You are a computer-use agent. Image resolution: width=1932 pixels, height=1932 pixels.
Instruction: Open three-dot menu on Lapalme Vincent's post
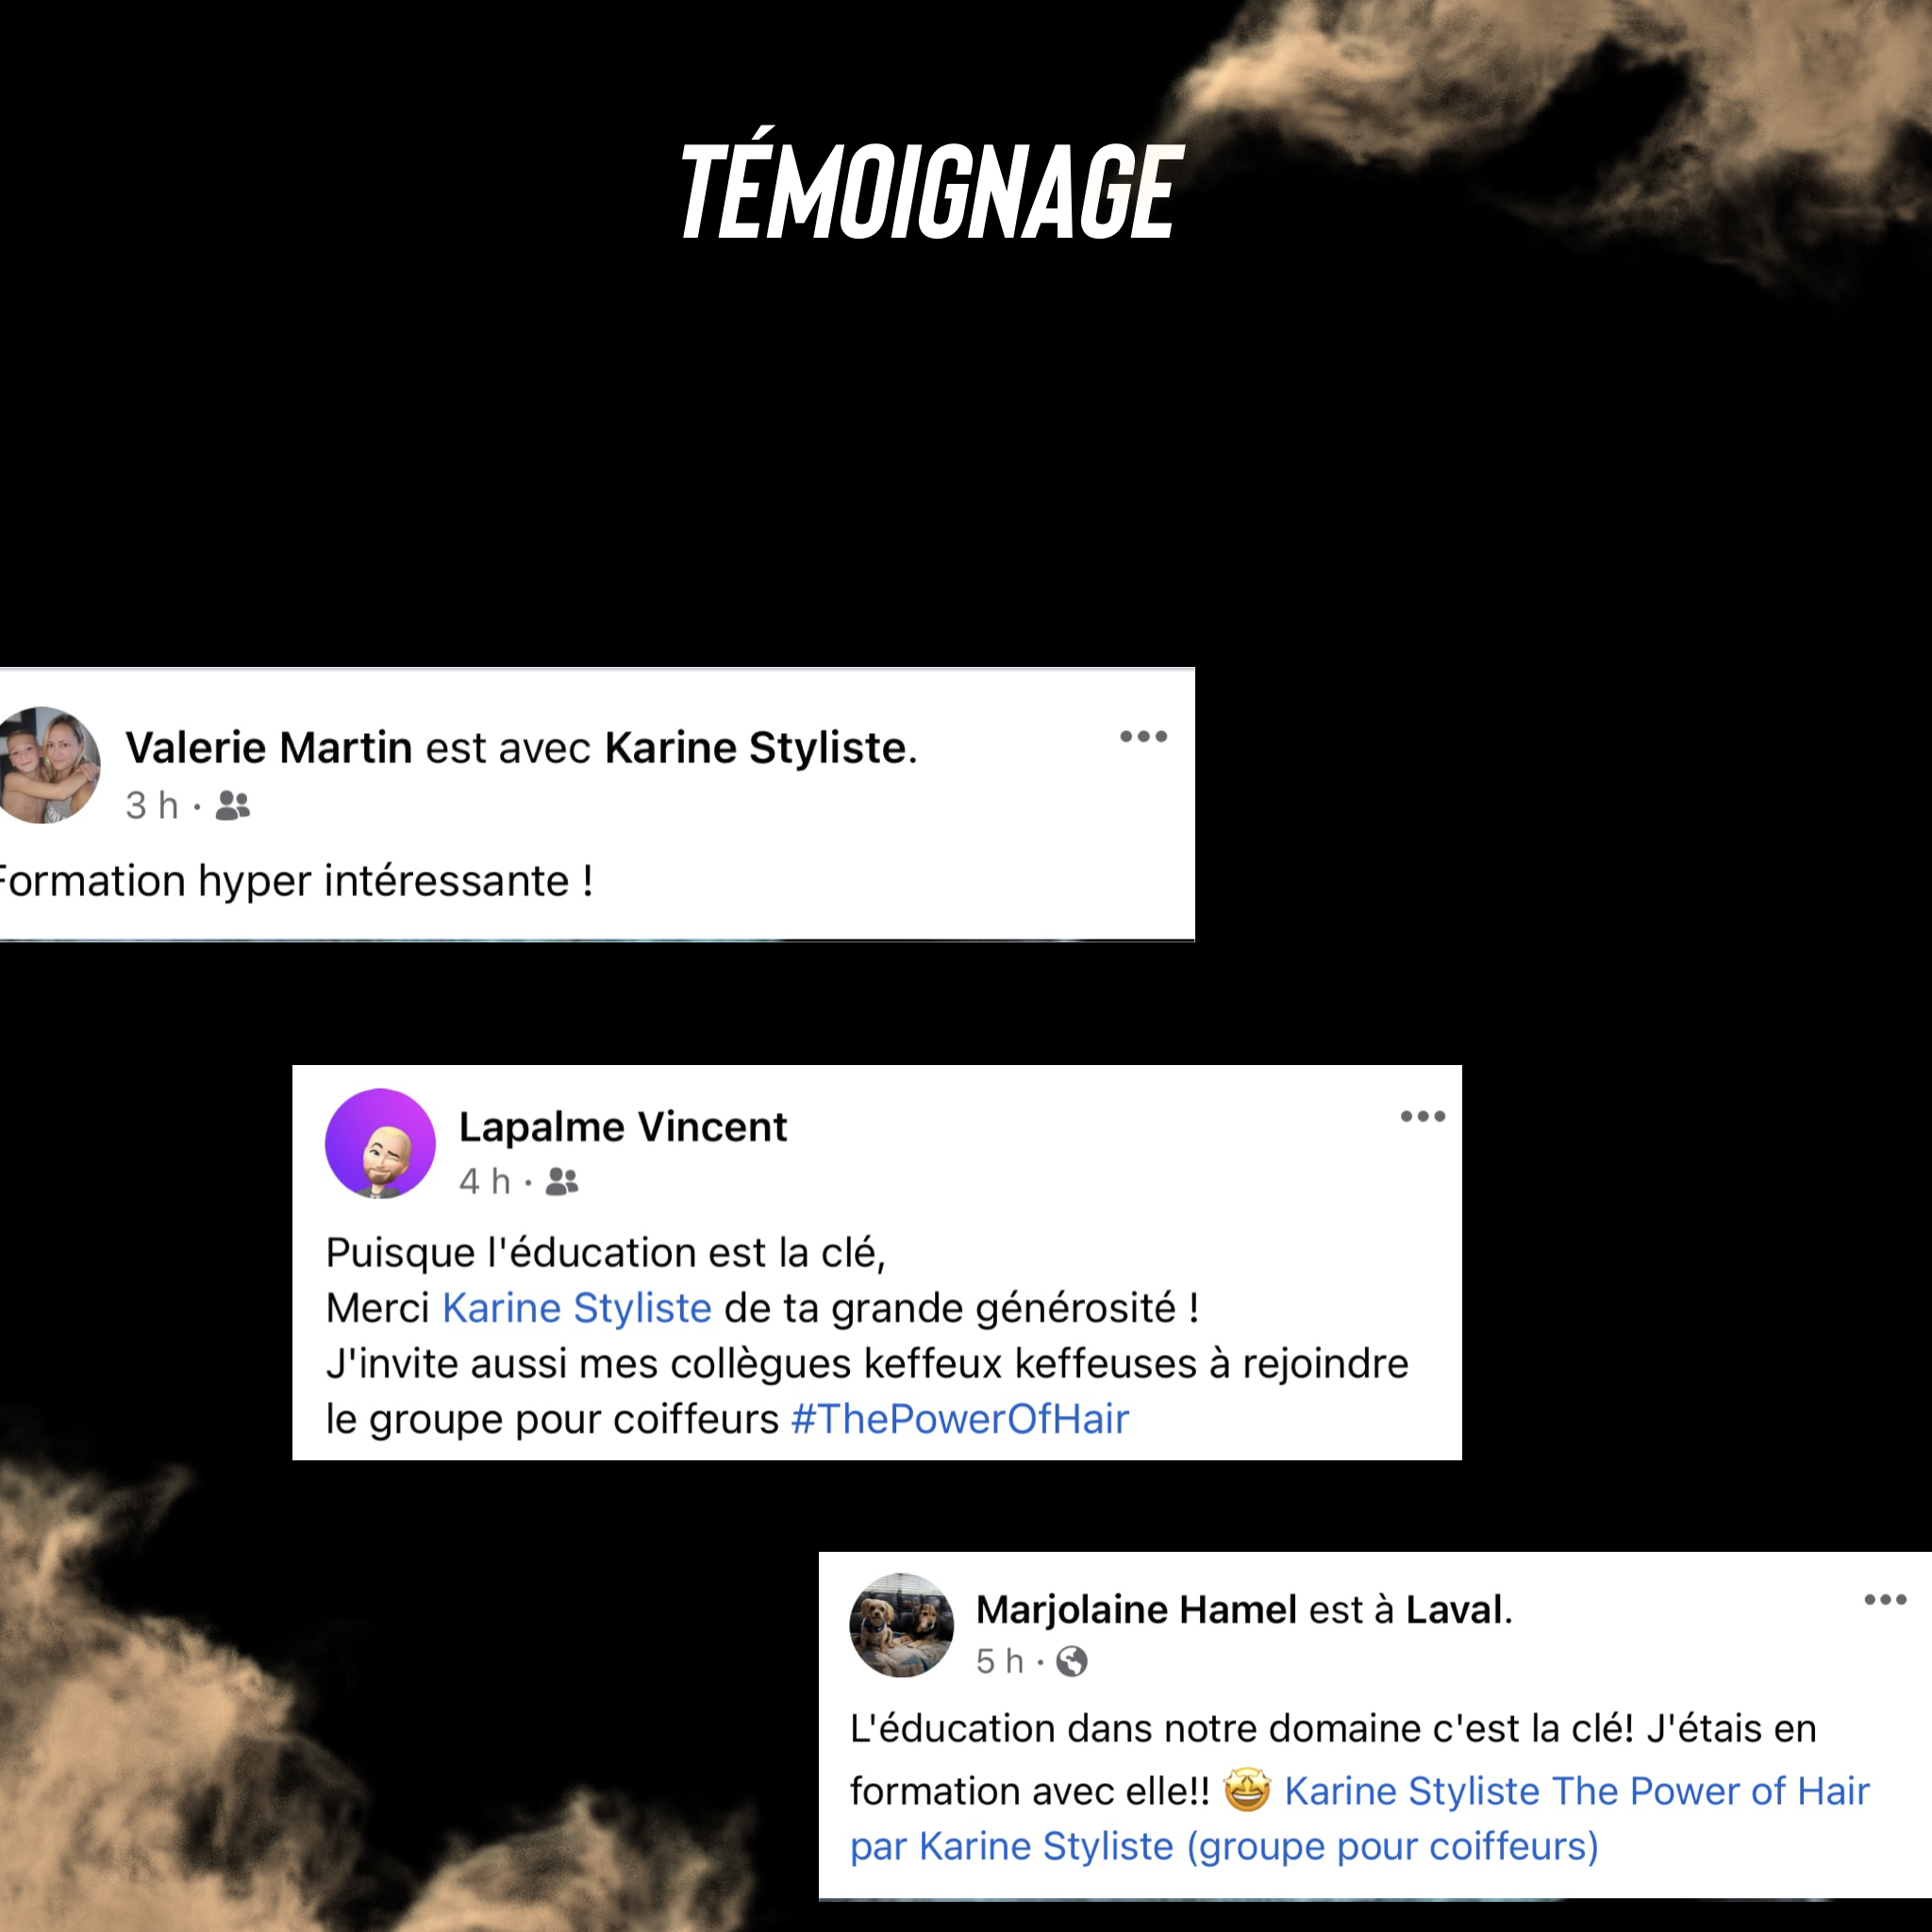click(1423, 1116)
